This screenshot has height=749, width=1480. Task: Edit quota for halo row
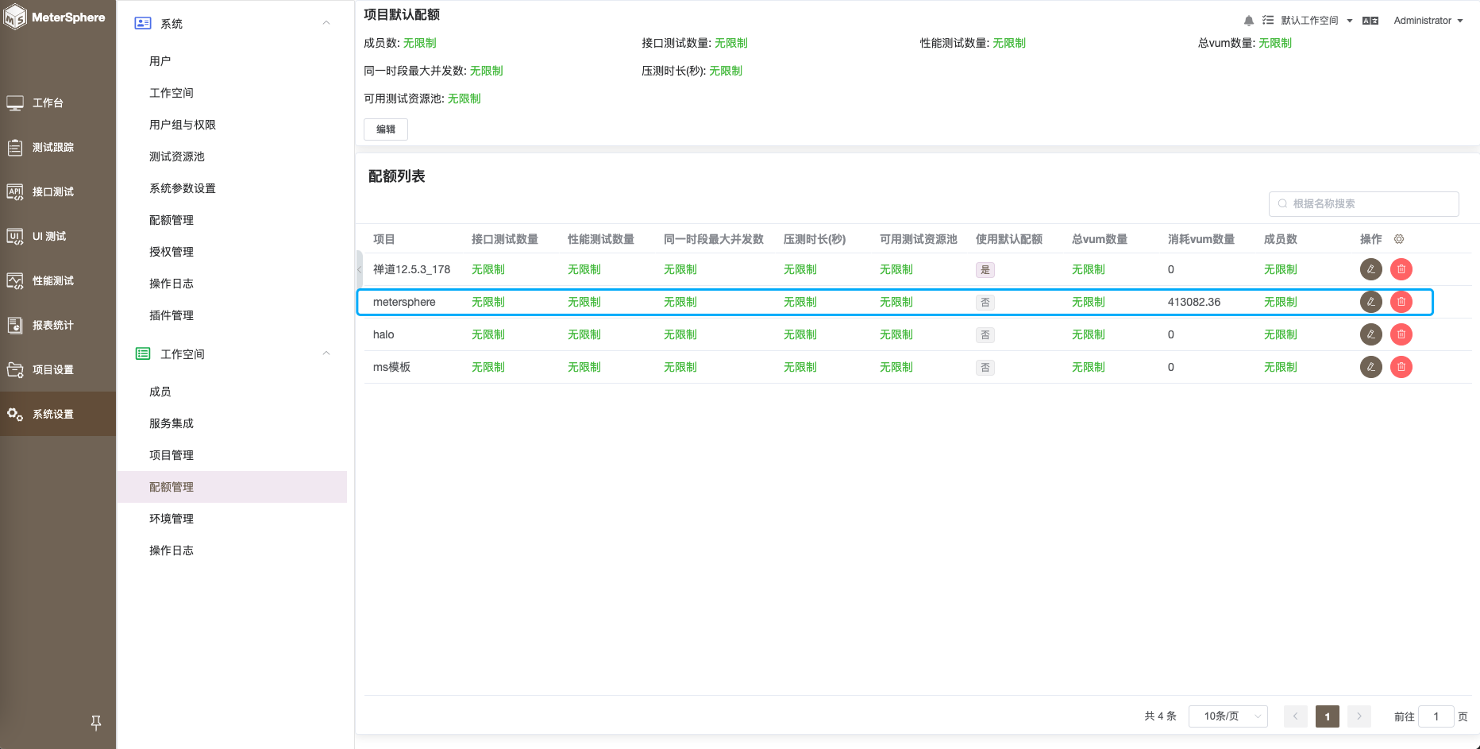coord(1371,334)
